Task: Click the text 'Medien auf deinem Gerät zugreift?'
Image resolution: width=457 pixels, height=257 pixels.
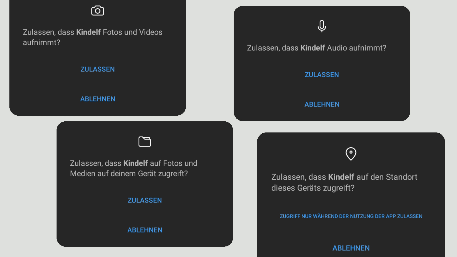Action: pos(129,174)
